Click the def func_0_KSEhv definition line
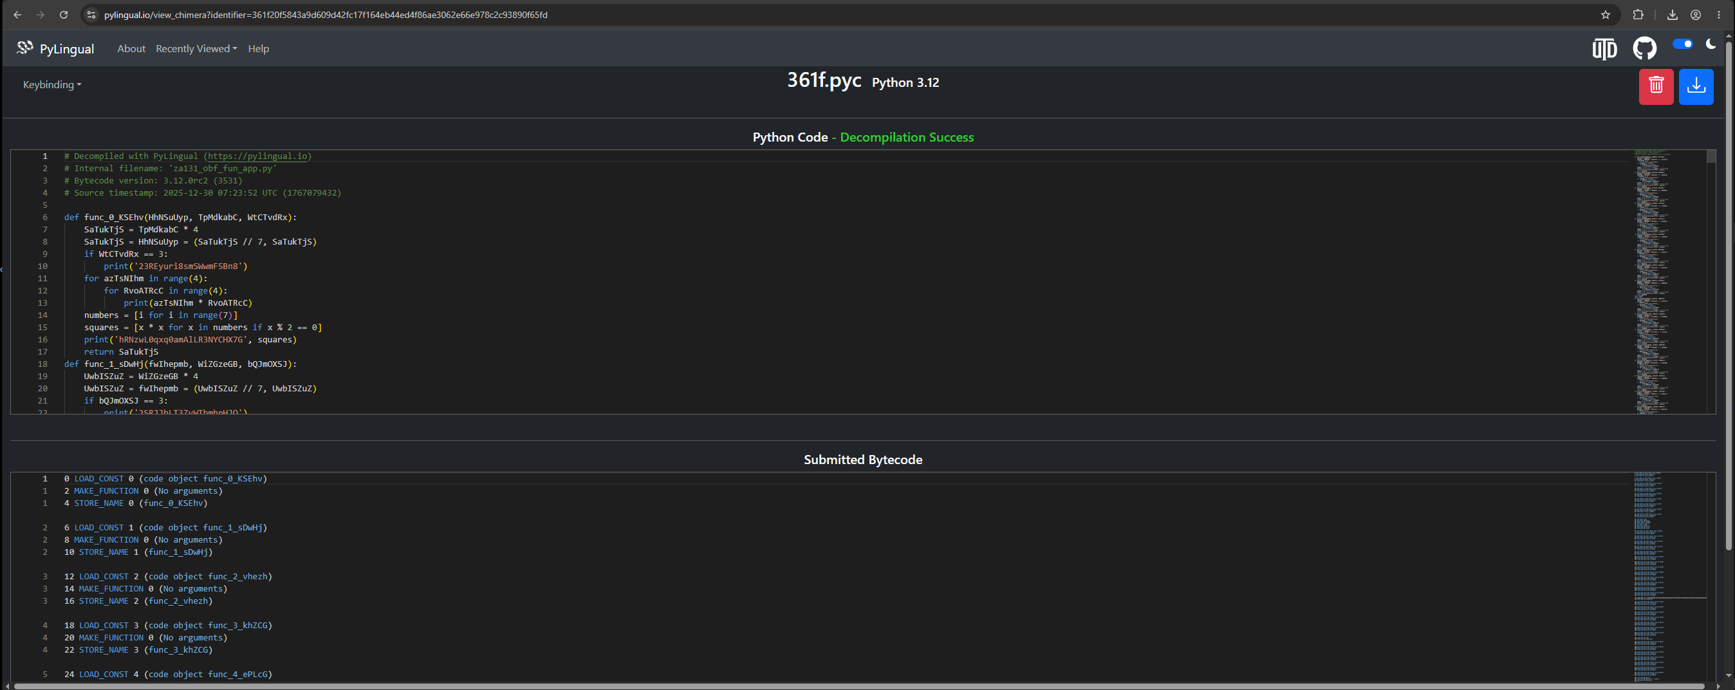This screenshot has width=1735, height=690. (x=180, y=218)
